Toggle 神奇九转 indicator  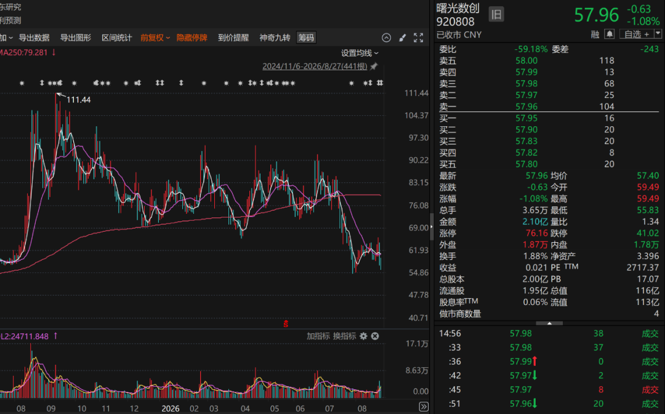point(275,38)
